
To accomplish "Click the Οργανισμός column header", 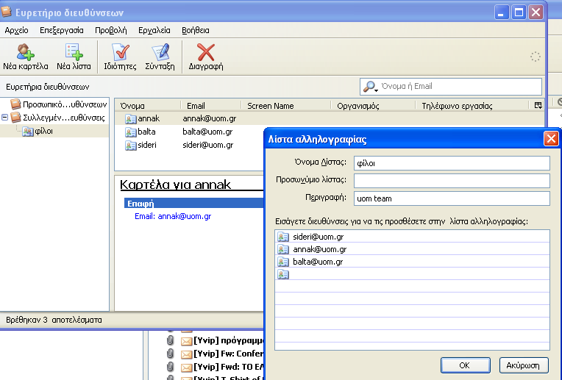I will (373, 106).
